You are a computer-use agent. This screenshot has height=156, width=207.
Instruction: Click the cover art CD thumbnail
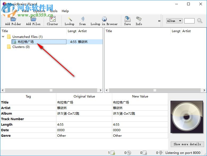[187, 117]
